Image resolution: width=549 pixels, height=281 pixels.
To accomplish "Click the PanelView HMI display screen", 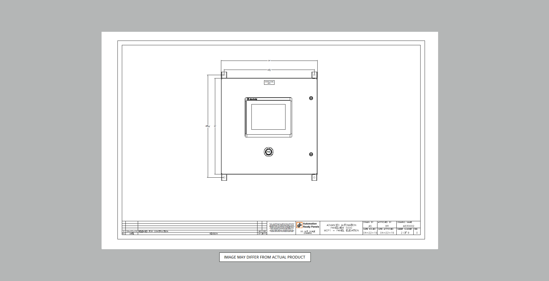I will (268, 117).
